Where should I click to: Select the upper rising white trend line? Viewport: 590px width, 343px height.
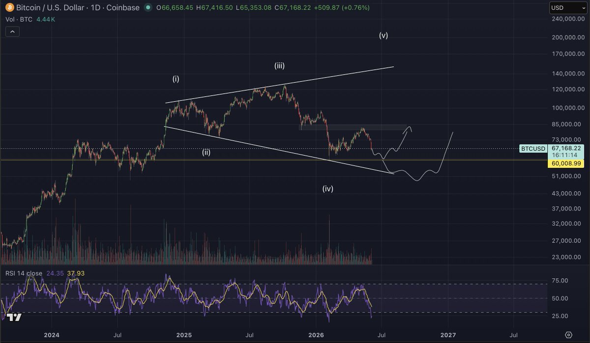(280, 84)
